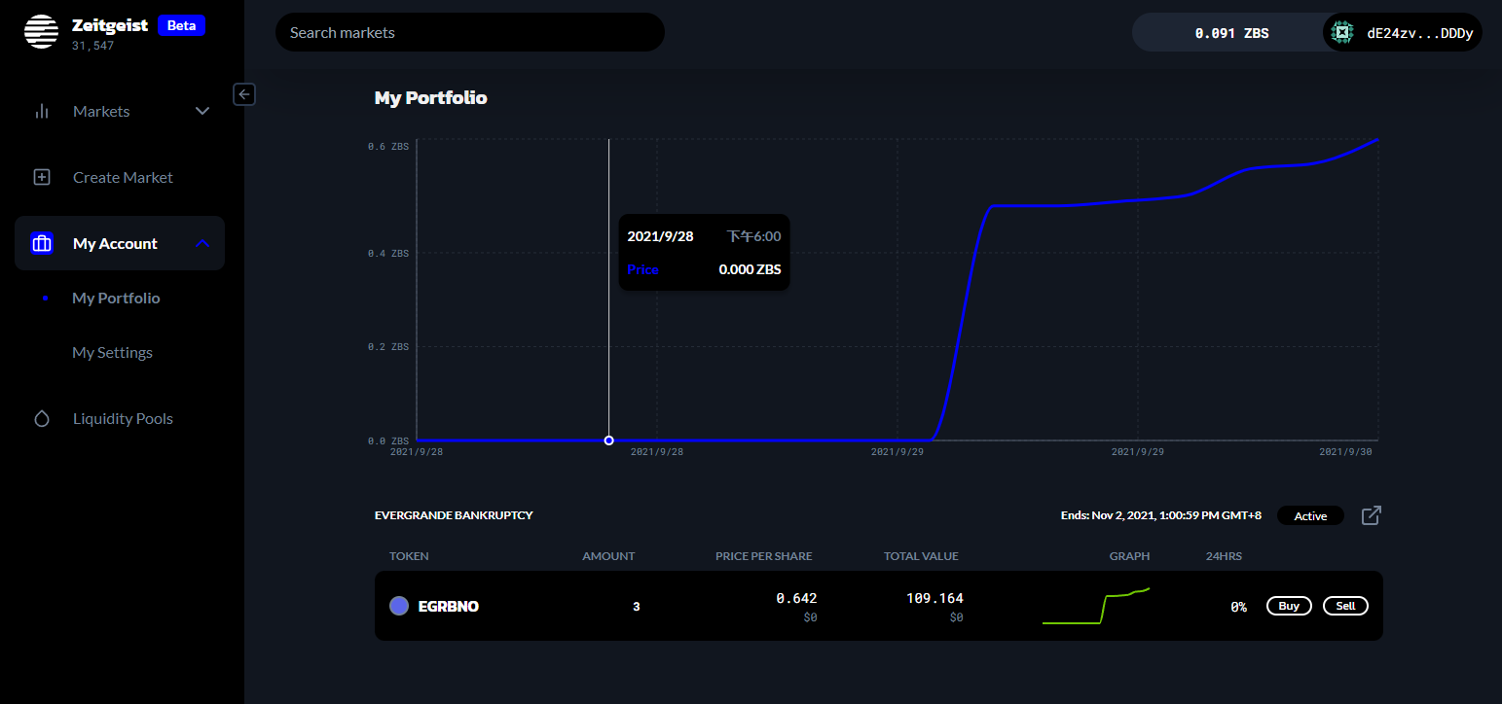
Task: Collapse the My Account chevron
Action: [202, 243]
